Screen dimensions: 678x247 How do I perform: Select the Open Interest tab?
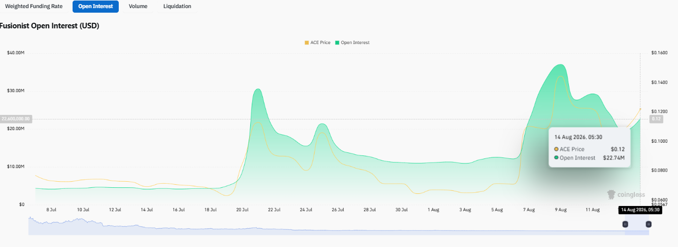pyautogui.click(x=95, y=7)
